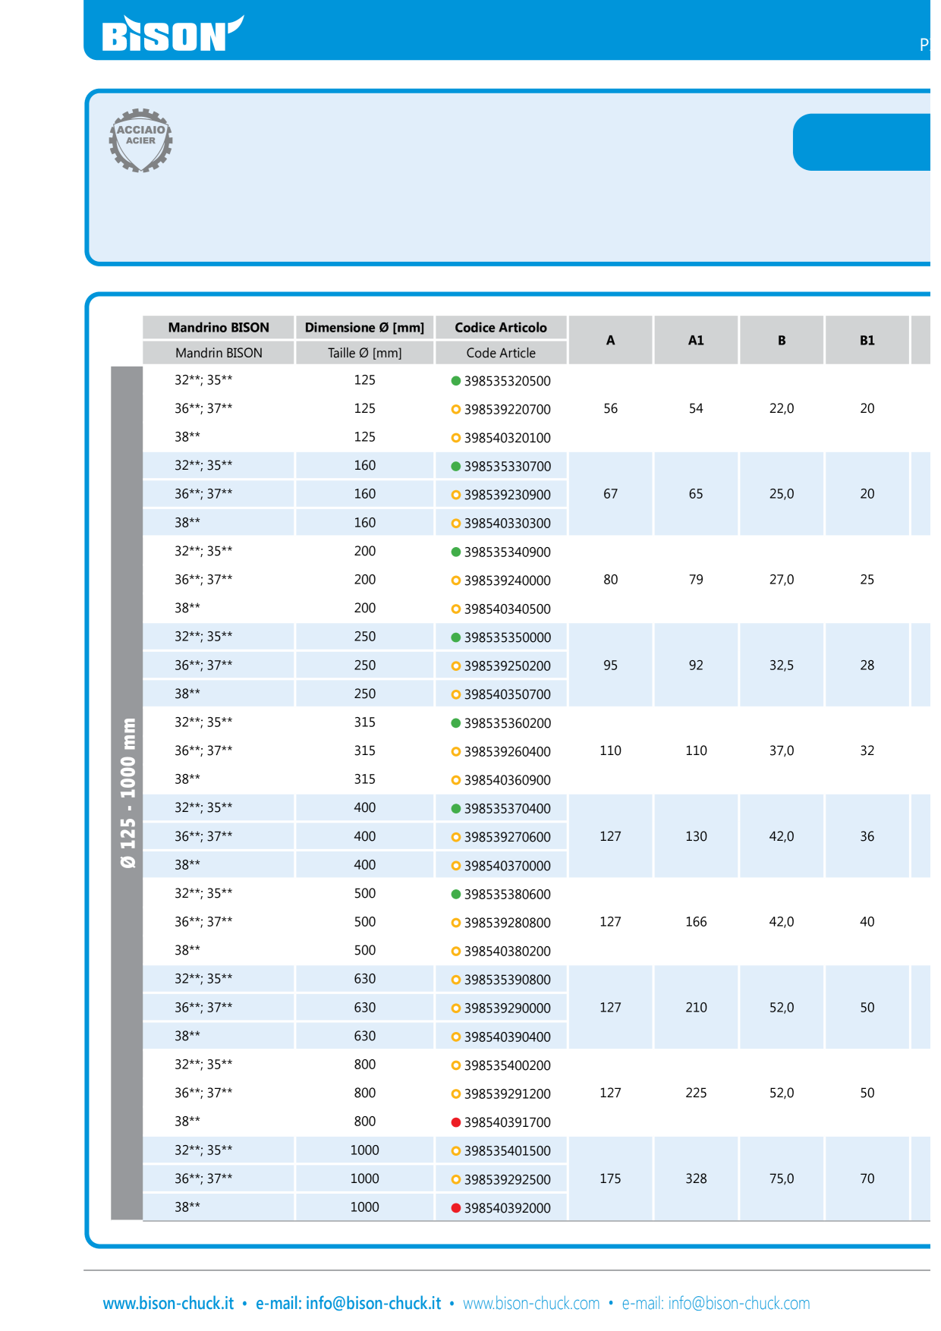Select article code 398540380200

click(x=508, y=952)
